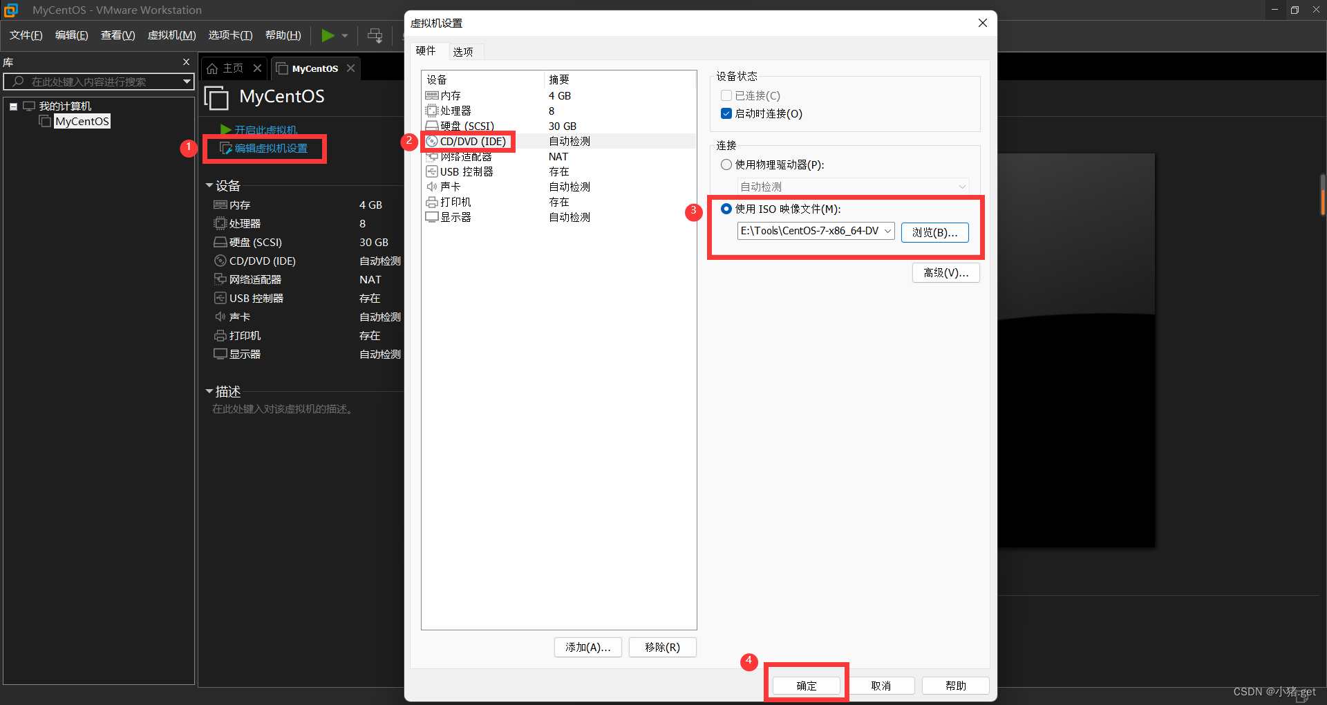Click network adapter icon in main window device list

[220, 279]
